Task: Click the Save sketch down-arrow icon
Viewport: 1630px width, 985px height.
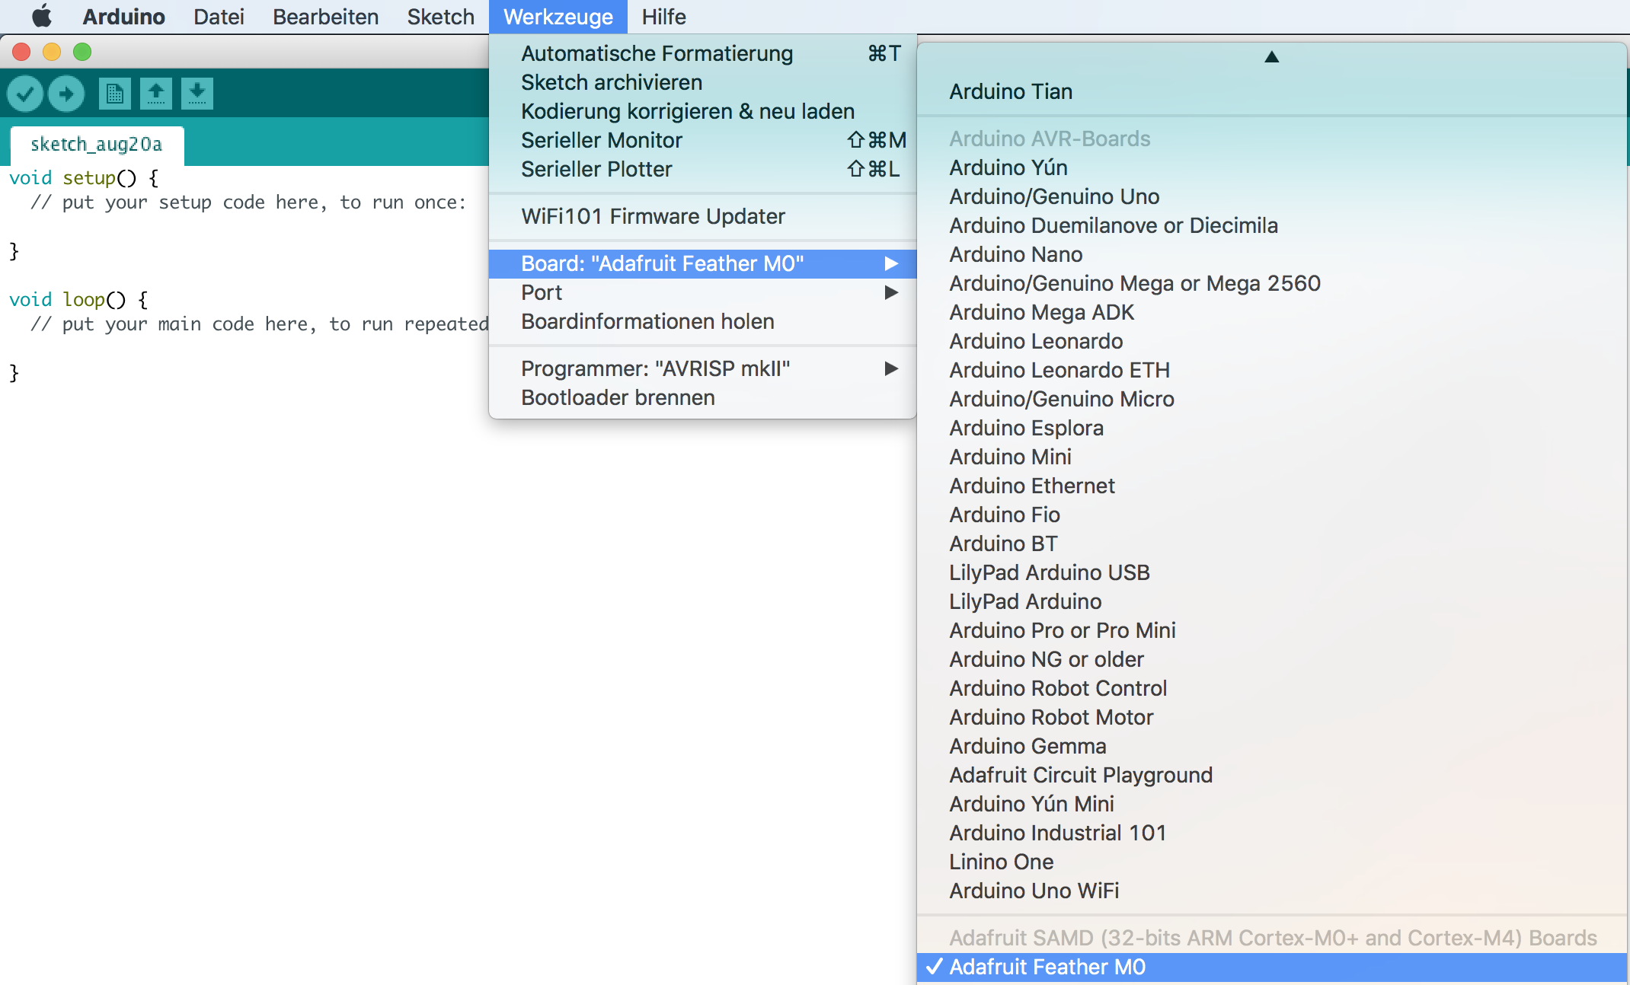Action: click(197, 94)
